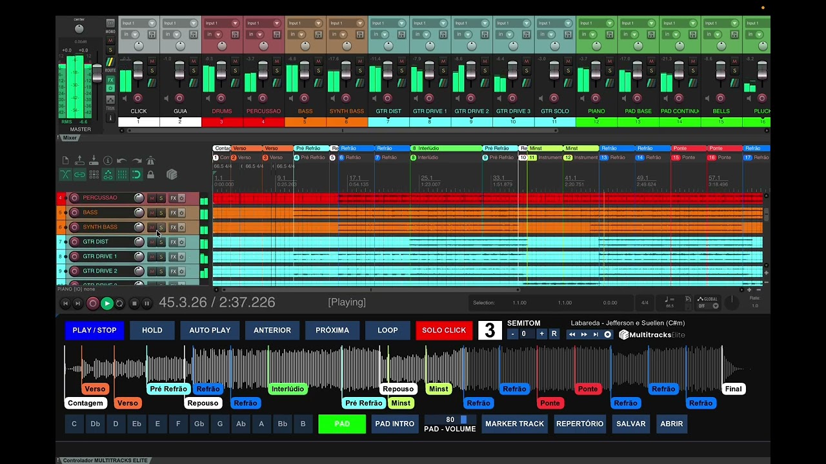The image size is (826, 464).
Task: Solo the GTR DIST track in track panel
Action: tap(161, 242)
